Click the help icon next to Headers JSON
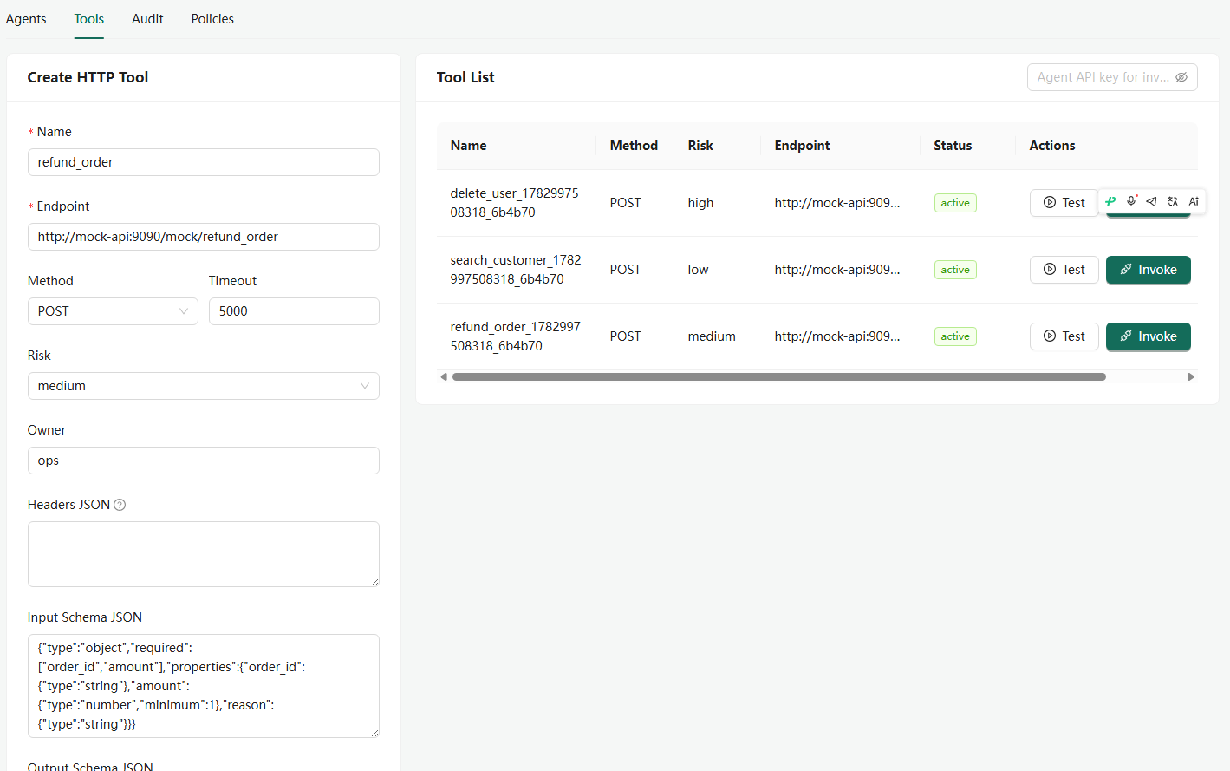The width and height of the screenshot is (1230, 771). 120,505
